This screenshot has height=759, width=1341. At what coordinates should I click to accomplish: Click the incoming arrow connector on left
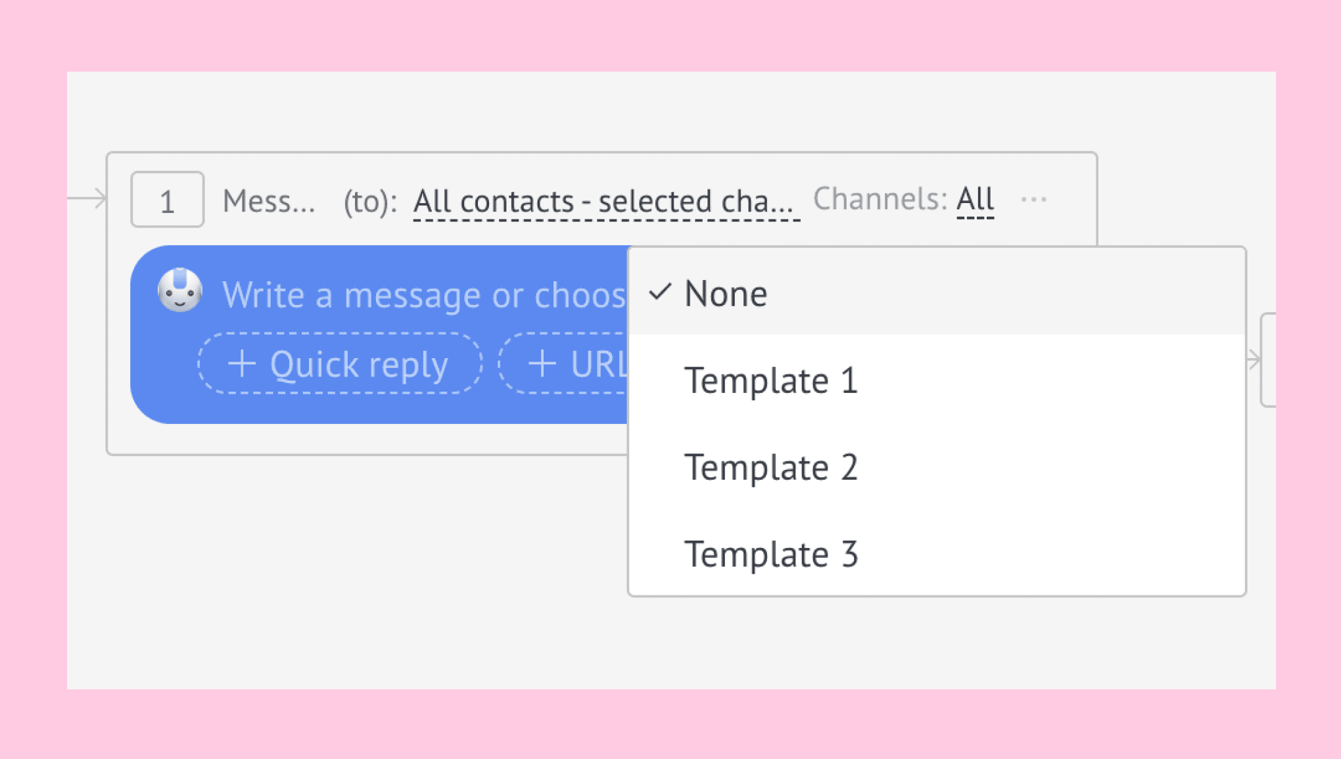coord(87,198)
